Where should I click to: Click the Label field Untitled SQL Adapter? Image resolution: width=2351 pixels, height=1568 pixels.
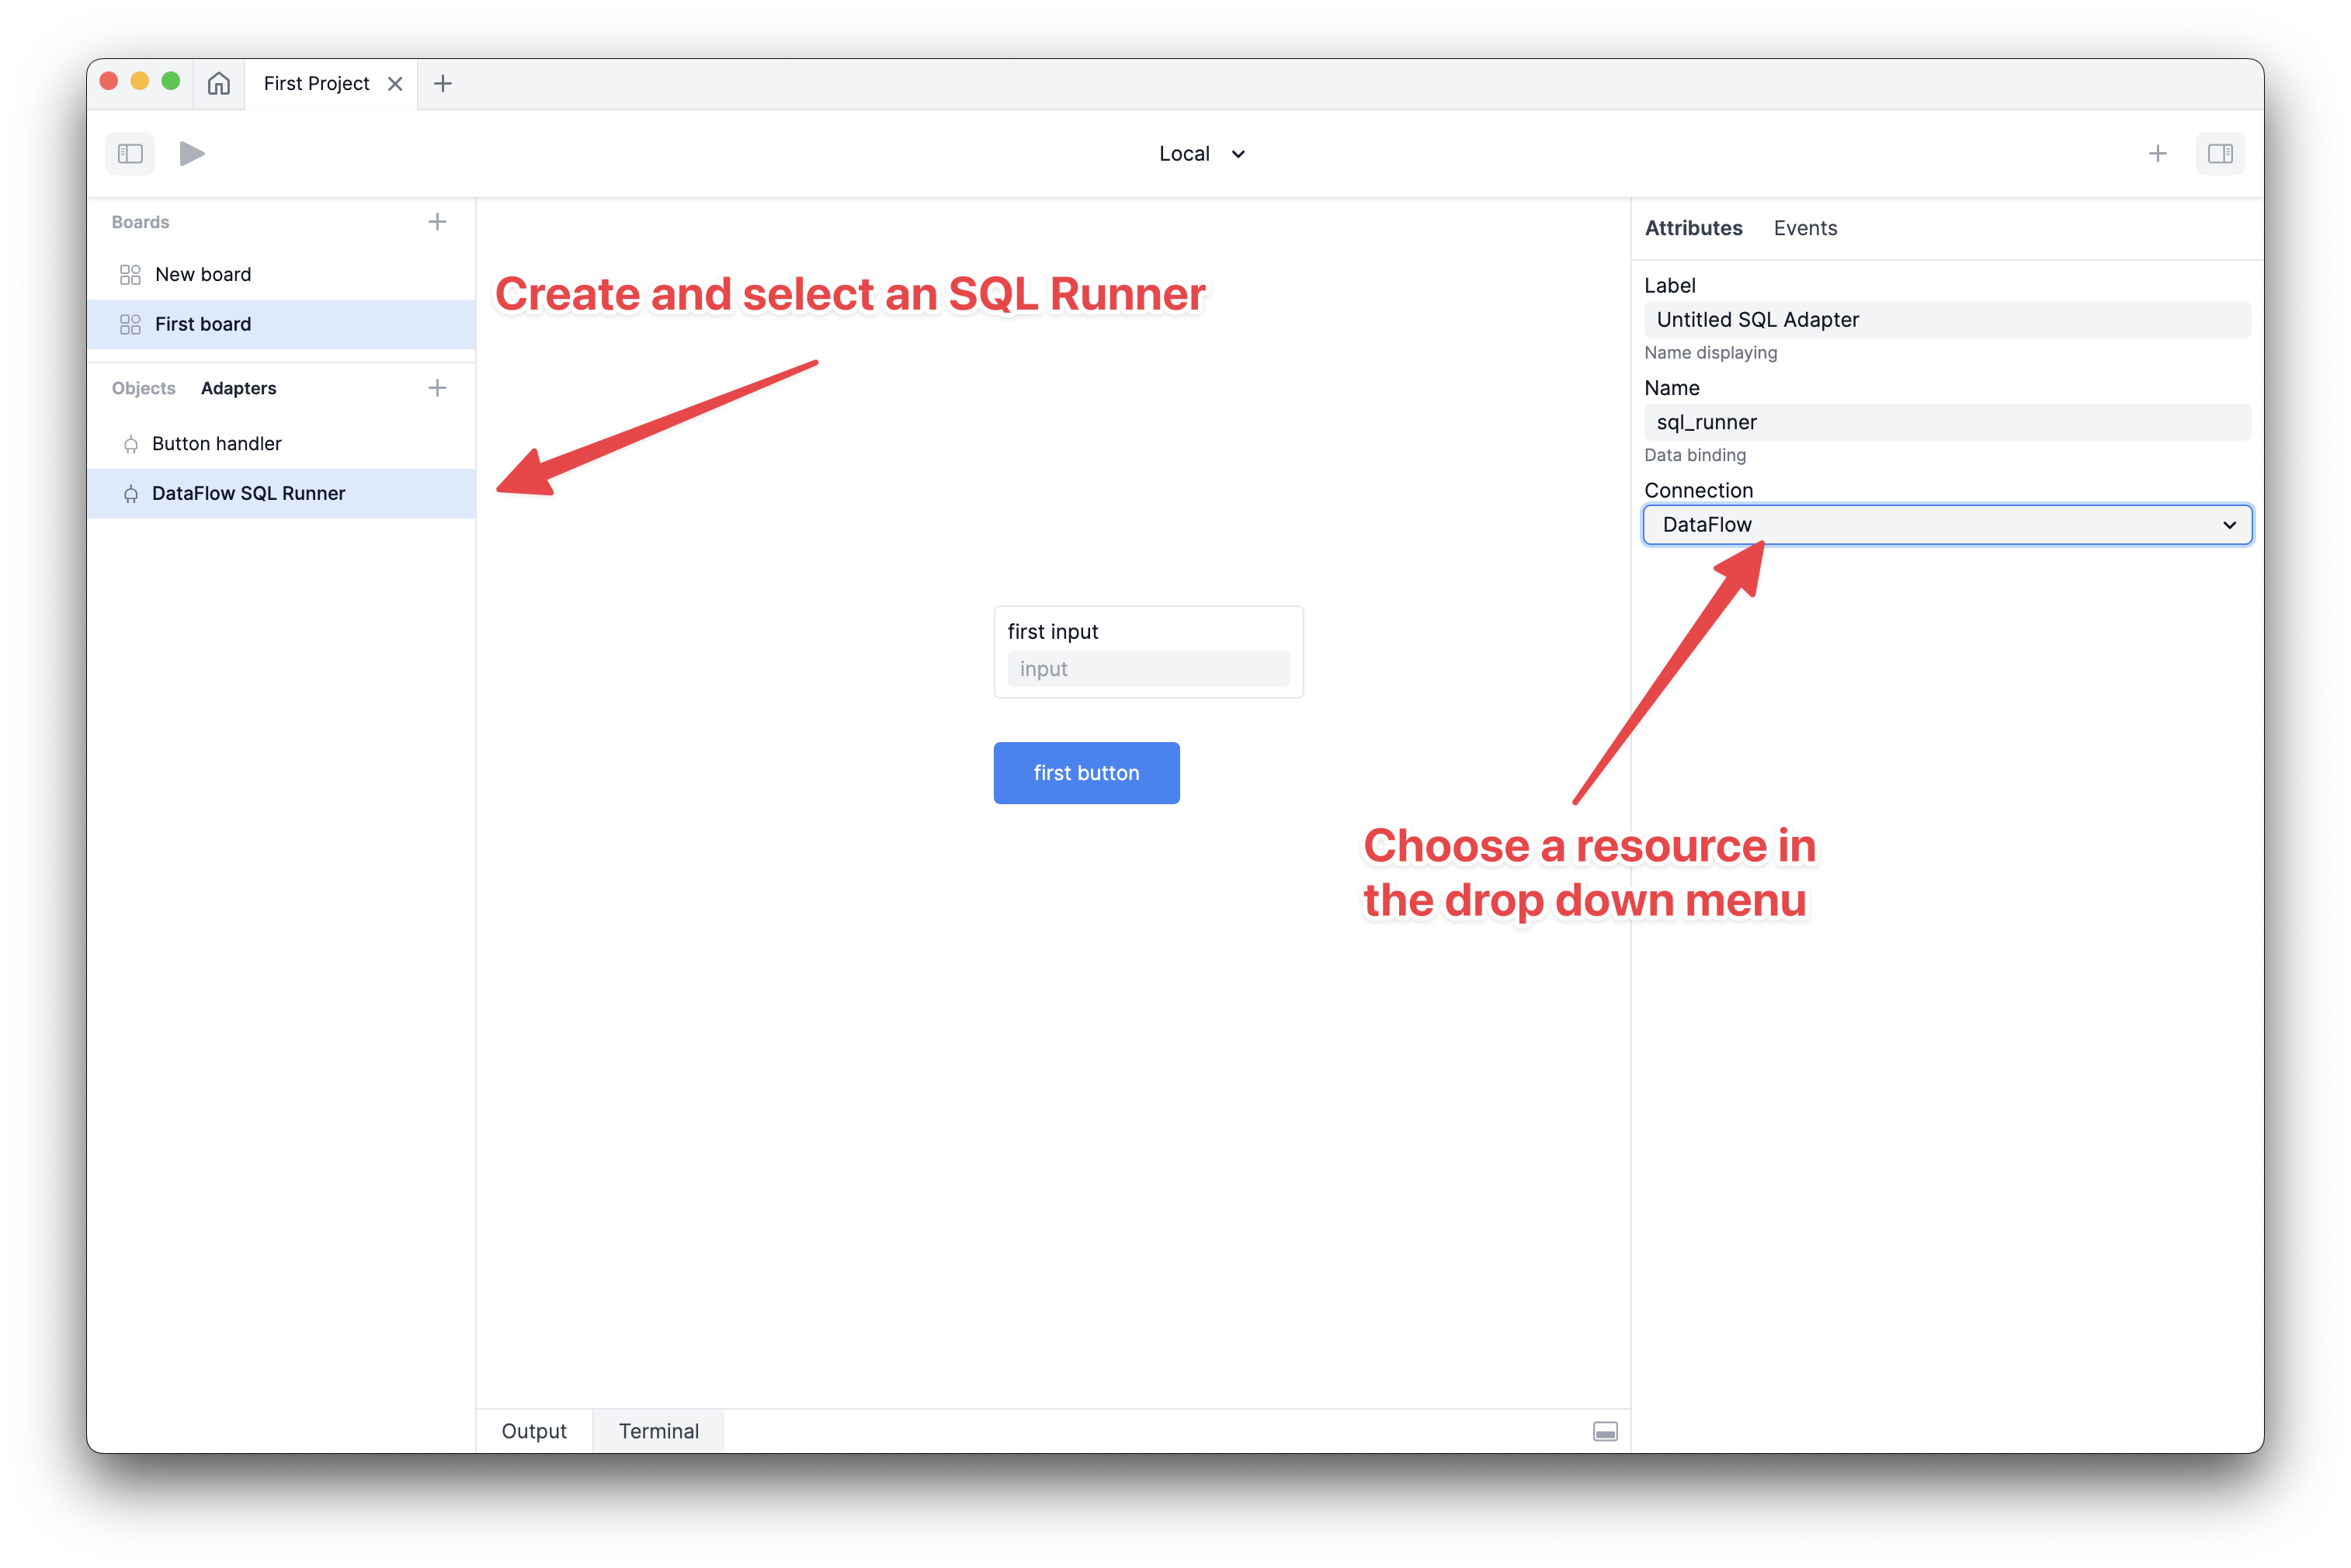tap(1946, 320)
